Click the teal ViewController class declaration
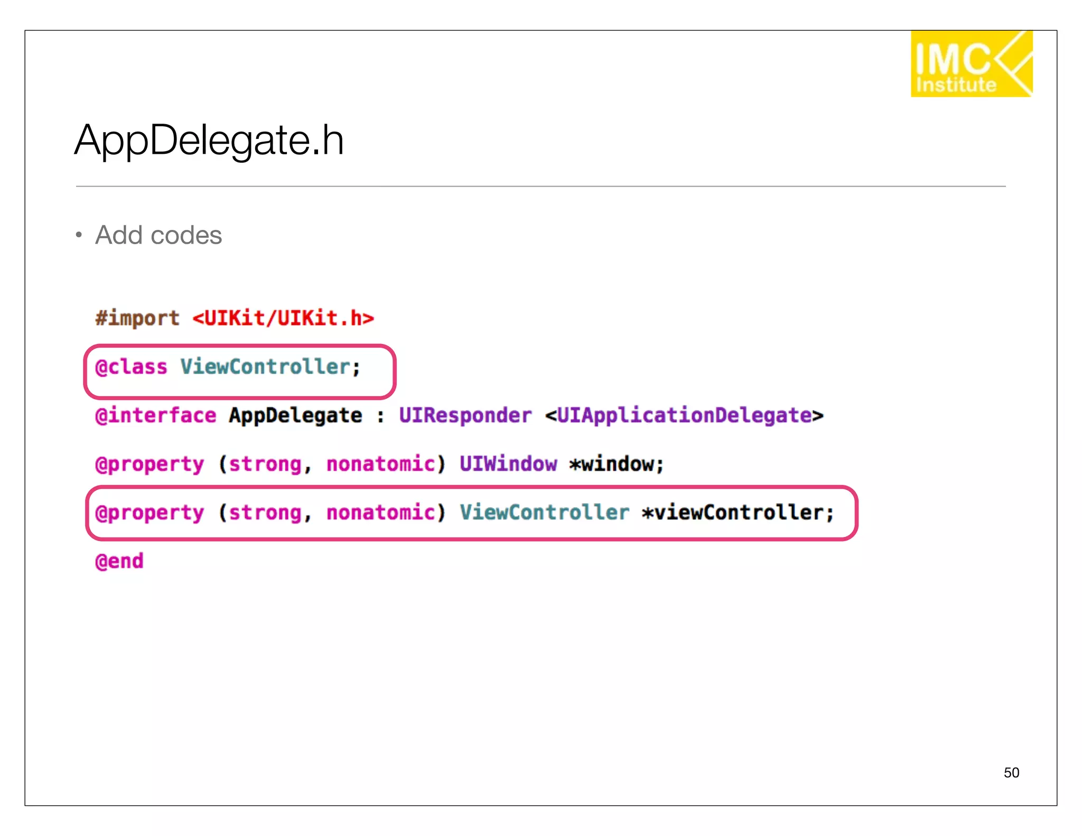 tap(266, 367)
